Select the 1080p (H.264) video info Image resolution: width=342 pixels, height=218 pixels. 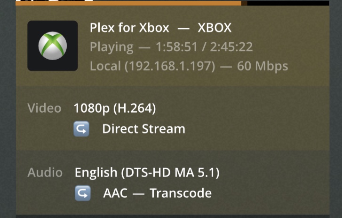[x=114, y=108]
